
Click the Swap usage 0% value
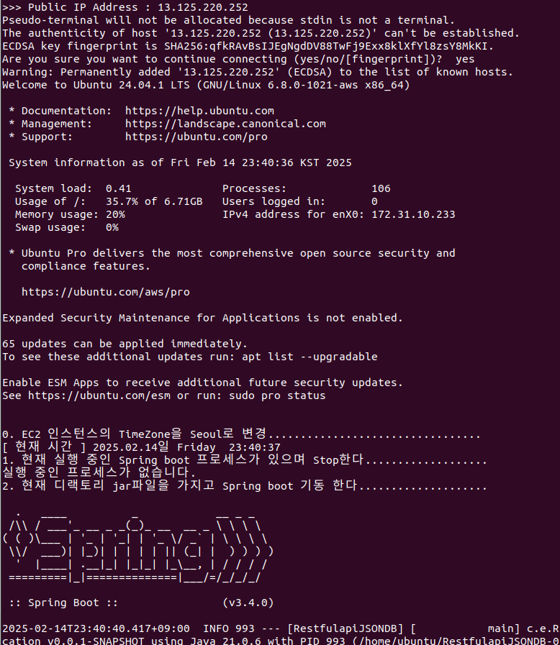coord(112,227)
